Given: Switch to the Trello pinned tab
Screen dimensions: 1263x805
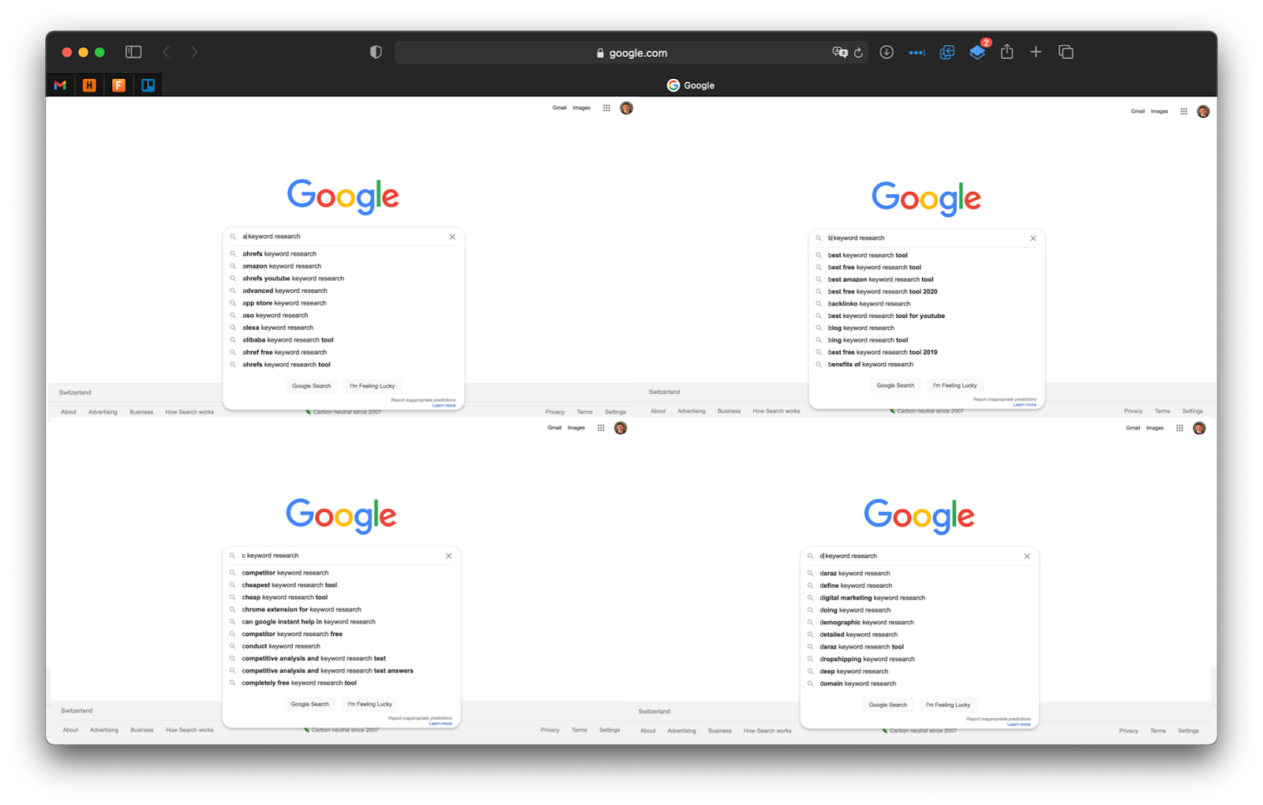Looking at the screenshot, I should click(x=148, y=85).
